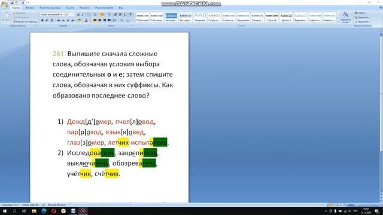Viewport: 383px width, 215px height.
Task: Center the paragraph text
Action: (x=100, y=20)
